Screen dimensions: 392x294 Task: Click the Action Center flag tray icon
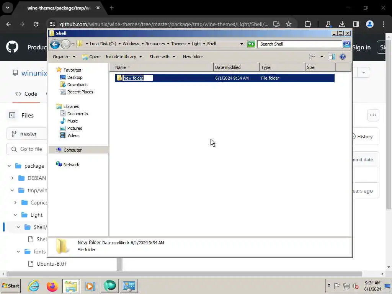(x=337, y=286)
